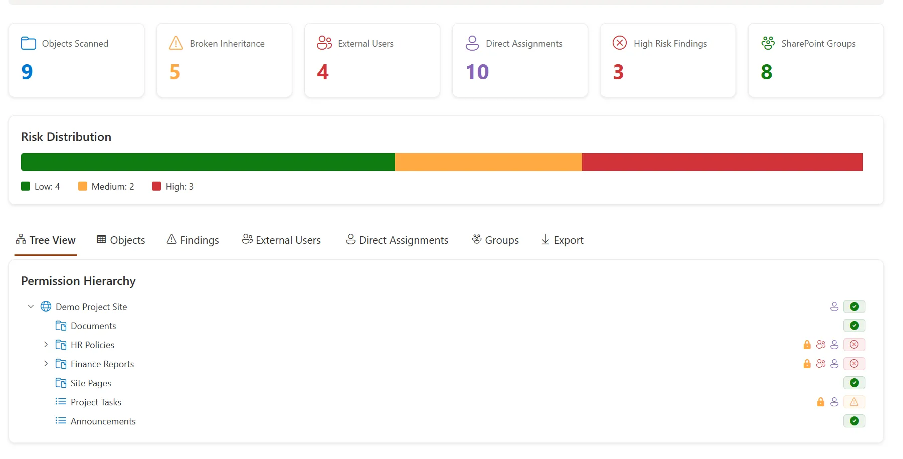Open the Groups tab
Image resolution: width=903 pixels, height=459 pixels.
495,240
